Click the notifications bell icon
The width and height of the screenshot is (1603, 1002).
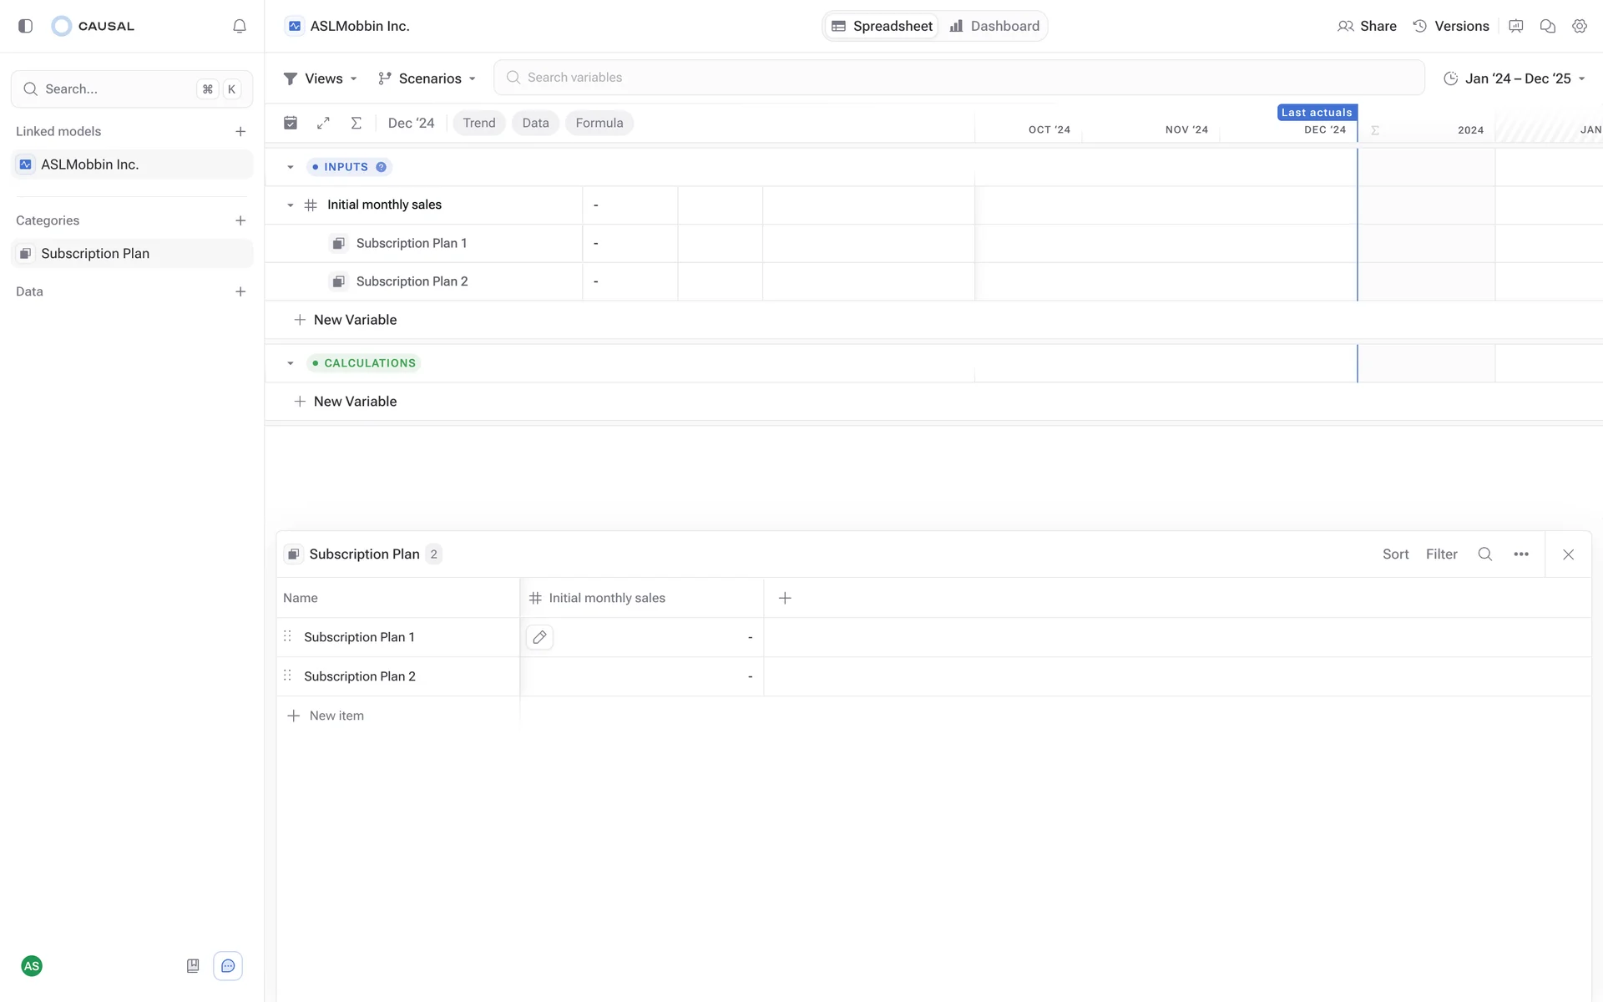pyautogui.click(x=240, y=26)
